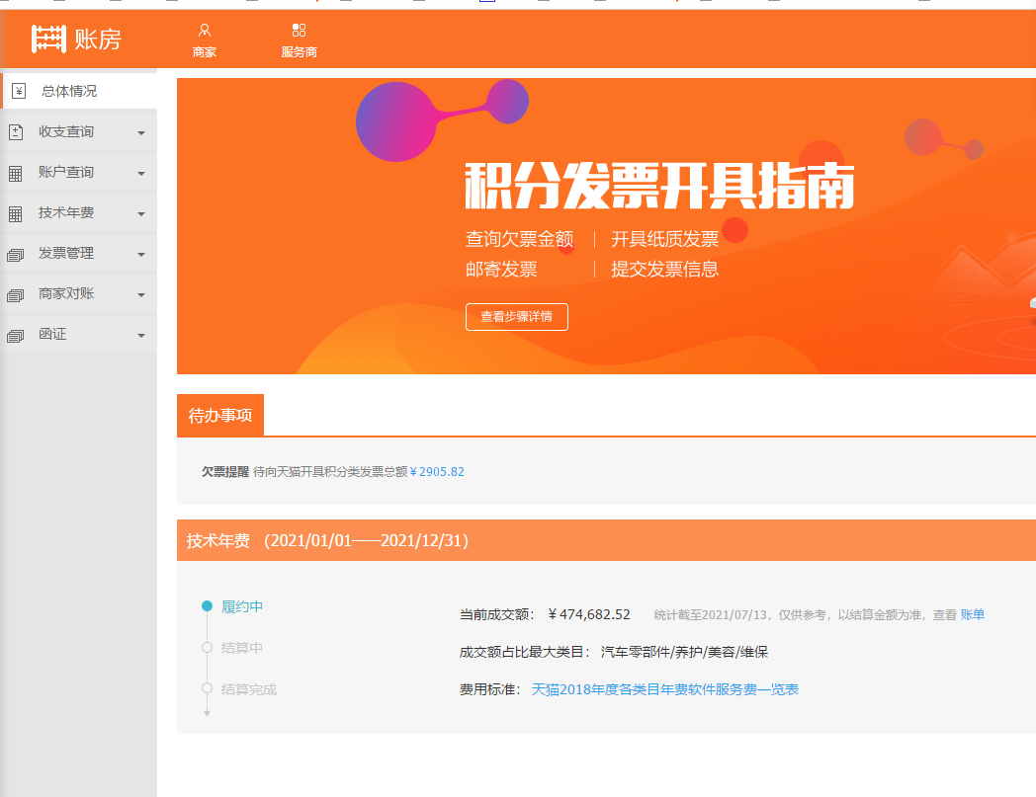The image size is (1036, 797).
Task: Click the 邮寄发票 banner text
Action: pyautogui.click(x=501, y=270)
